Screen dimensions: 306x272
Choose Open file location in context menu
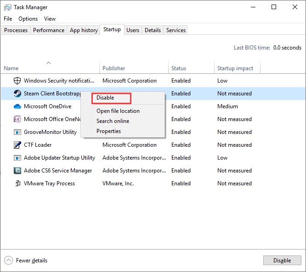pyautogui.click(x=118, y=111)
